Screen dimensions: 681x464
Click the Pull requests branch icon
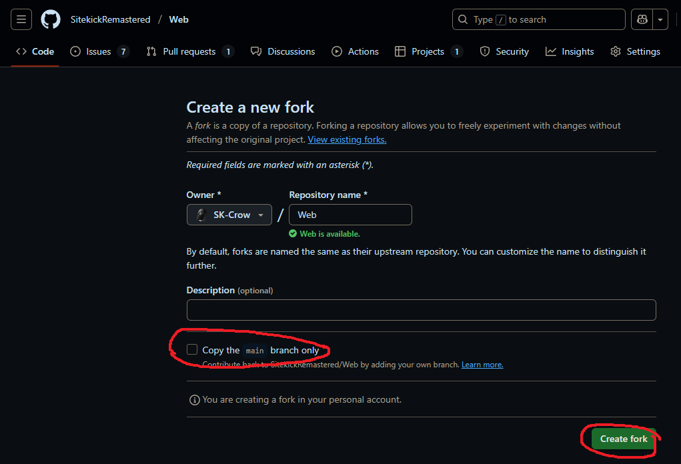pos(151,51)
